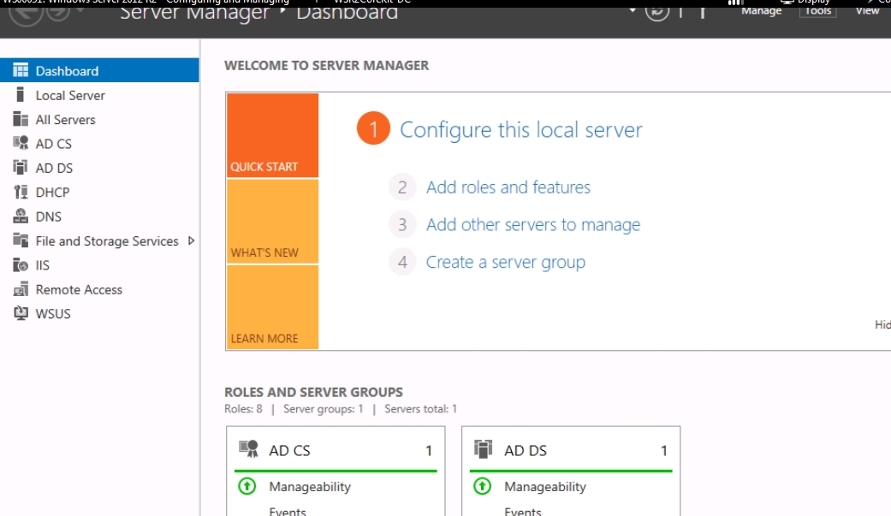Open the IIS role page

point(99,265)
